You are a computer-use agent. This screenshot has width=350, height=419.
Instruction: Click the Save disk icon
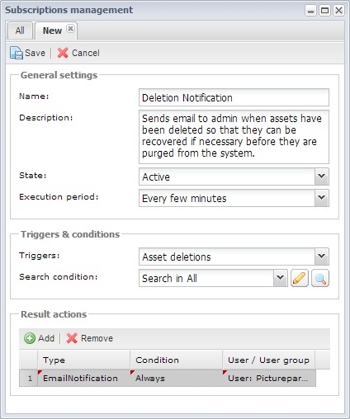(17, 53)
